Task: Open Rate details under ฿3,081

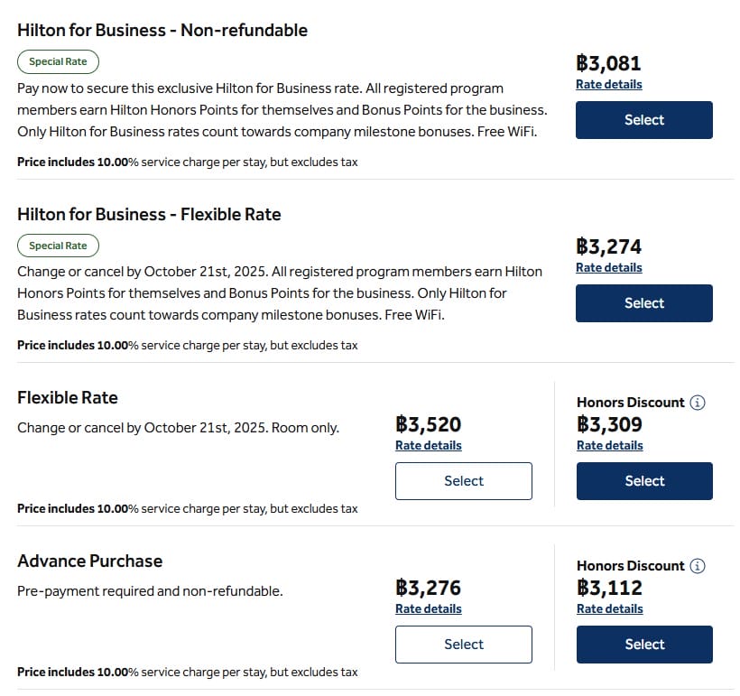Action: click(x=608, y=84)
